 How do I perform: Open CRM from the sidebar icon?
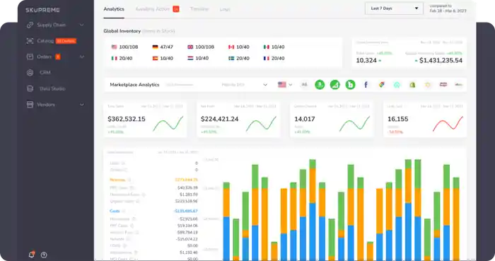pyautogui.click(x=30, y=73)
